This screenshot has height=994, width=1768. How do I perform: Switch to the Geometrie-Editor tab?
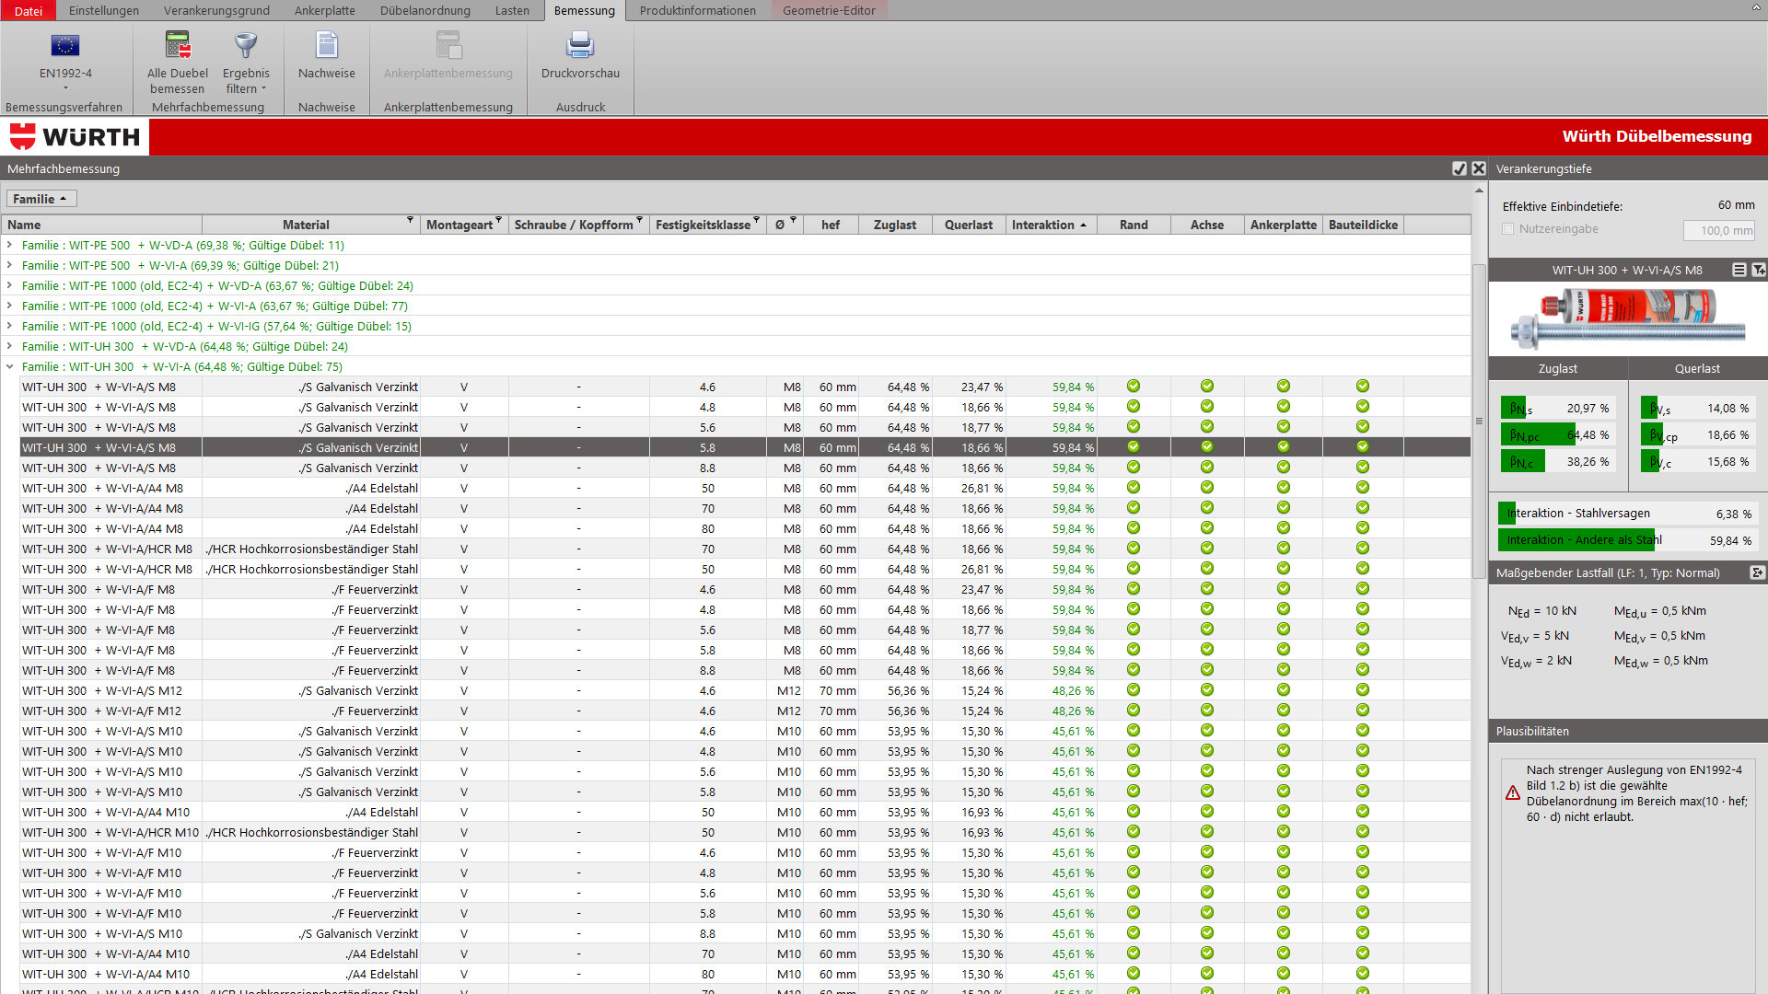pyautogui.click(x=829, y=10)
